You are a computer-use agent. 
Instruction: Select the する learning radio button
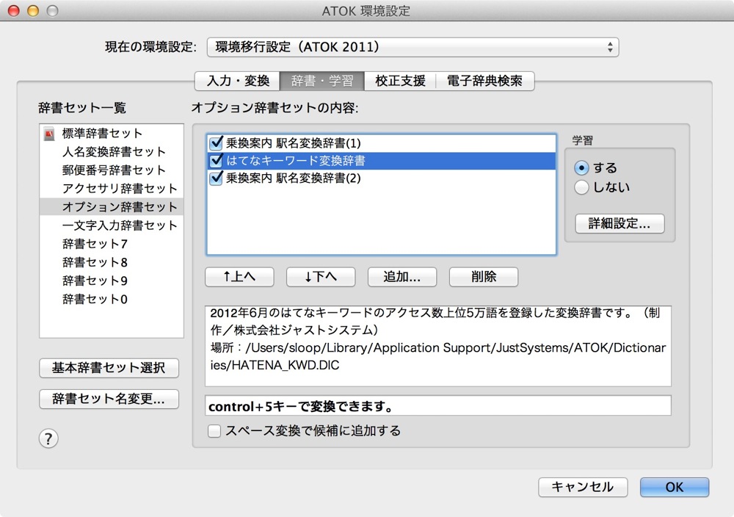click(x=581, y=167)
